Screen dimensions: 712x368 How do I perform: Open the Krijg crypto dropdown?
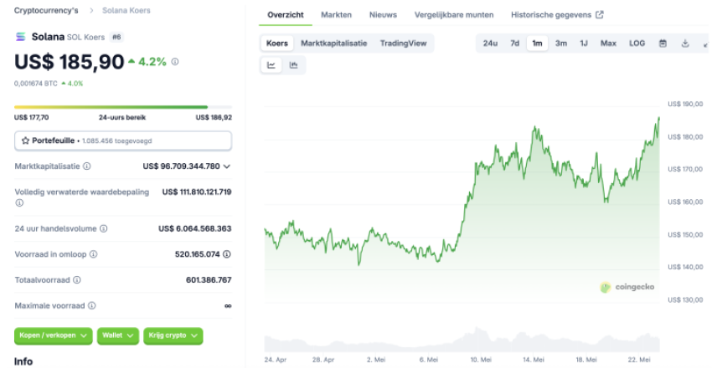tap(173, 335)
